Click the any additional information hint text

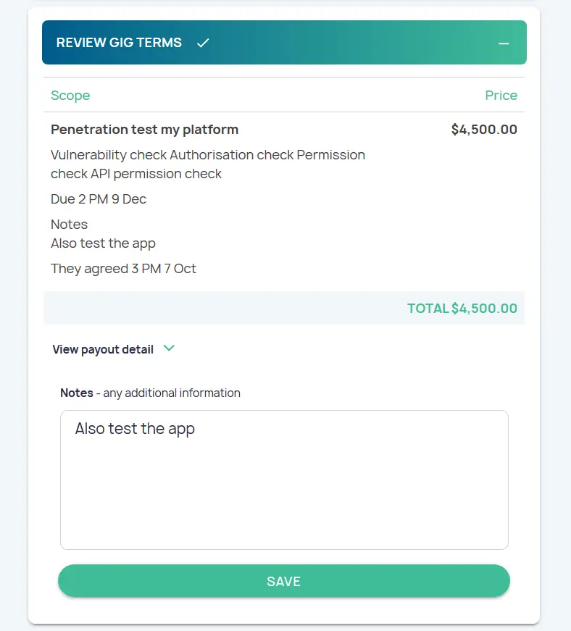[x=172, y=393]
